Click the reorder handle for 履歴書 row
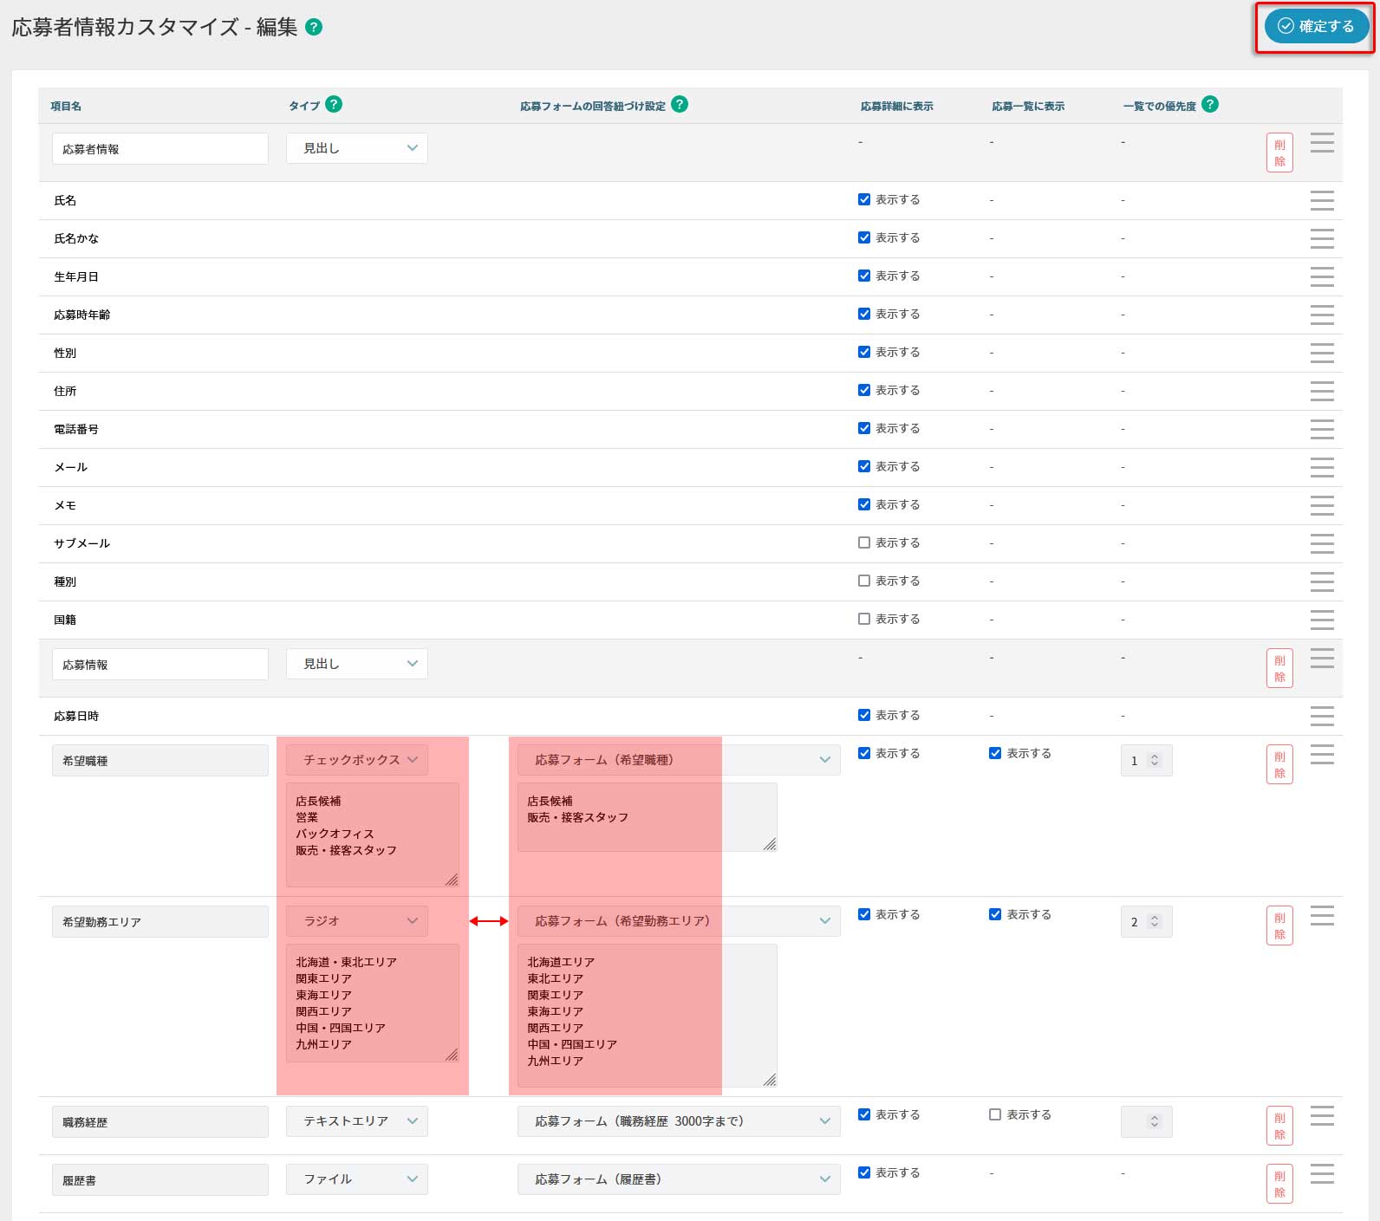 click(x=1321, y=1174)
